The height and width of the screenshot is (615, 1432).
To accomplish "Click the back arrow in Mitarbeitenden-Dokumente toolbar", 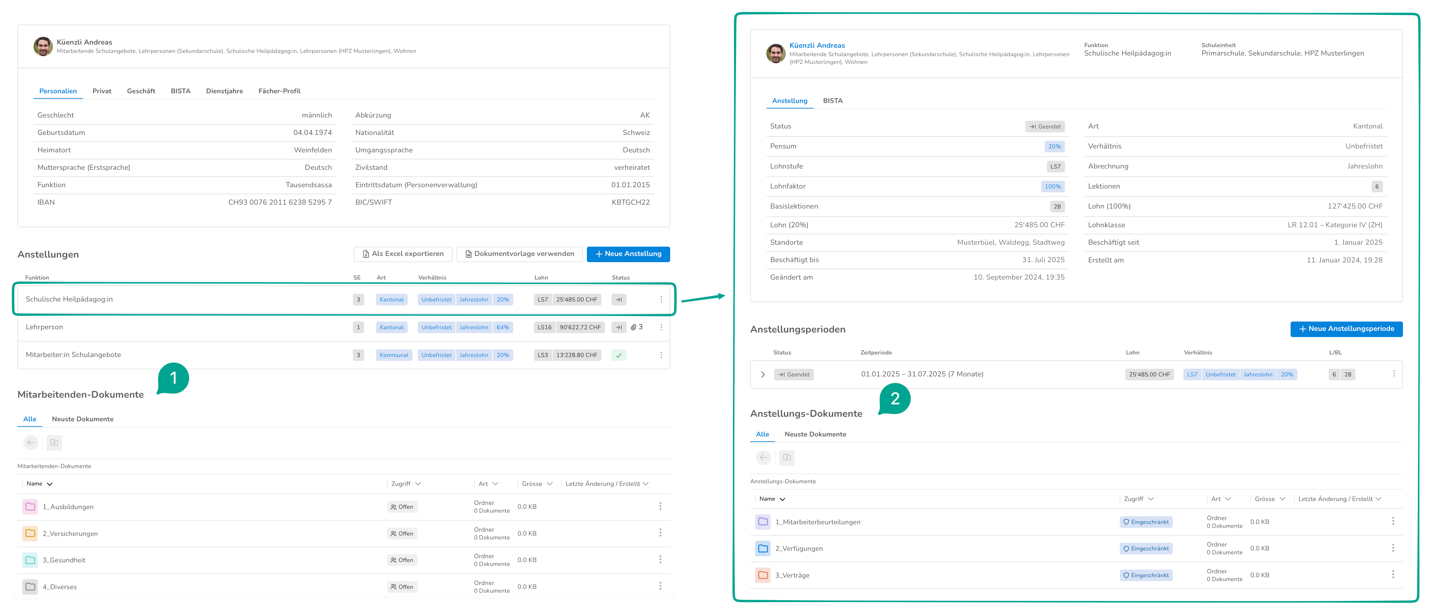I will (x=31, y=443).
